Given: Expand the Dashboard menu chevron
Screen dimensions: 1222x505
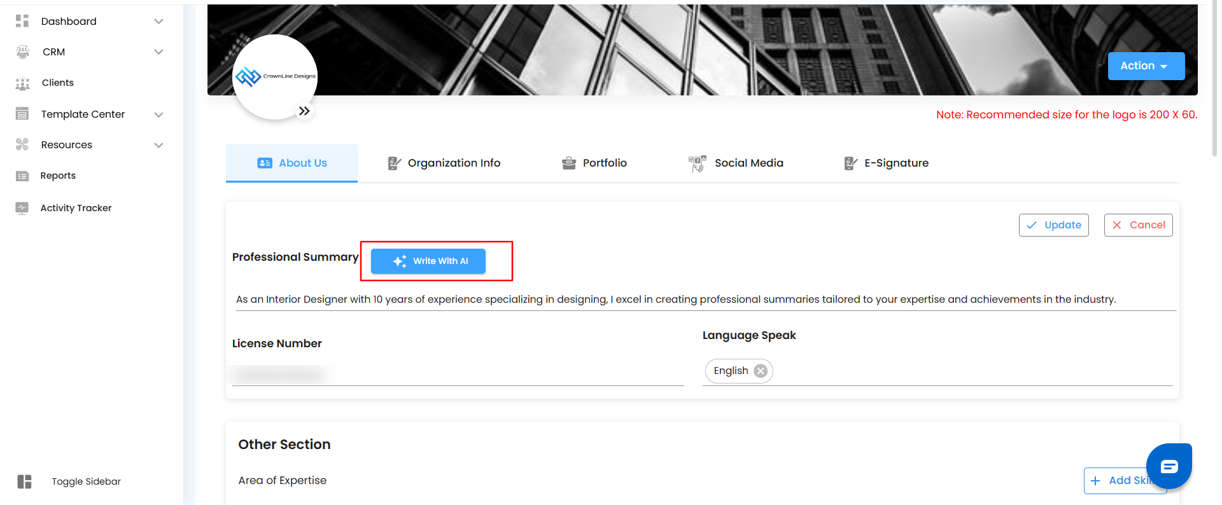Looking at the screenshot, I should click(159, 21).
